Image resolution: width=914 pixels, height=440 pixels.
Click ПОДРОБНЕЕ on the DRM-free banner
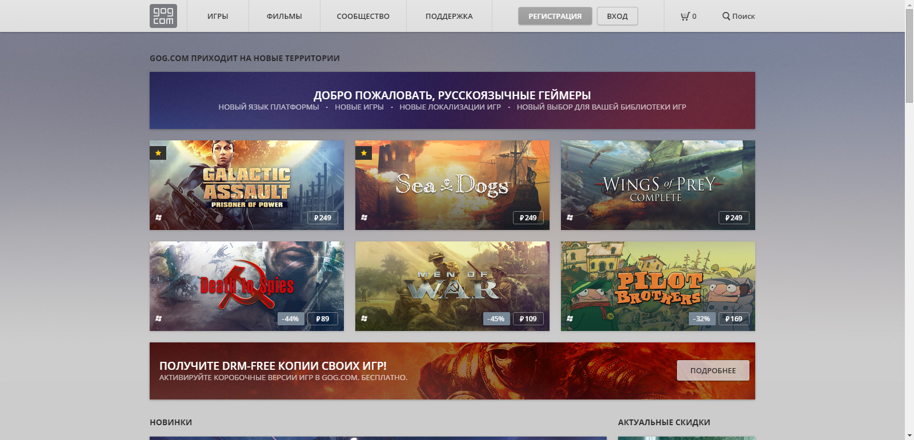[x=713, y=370]
